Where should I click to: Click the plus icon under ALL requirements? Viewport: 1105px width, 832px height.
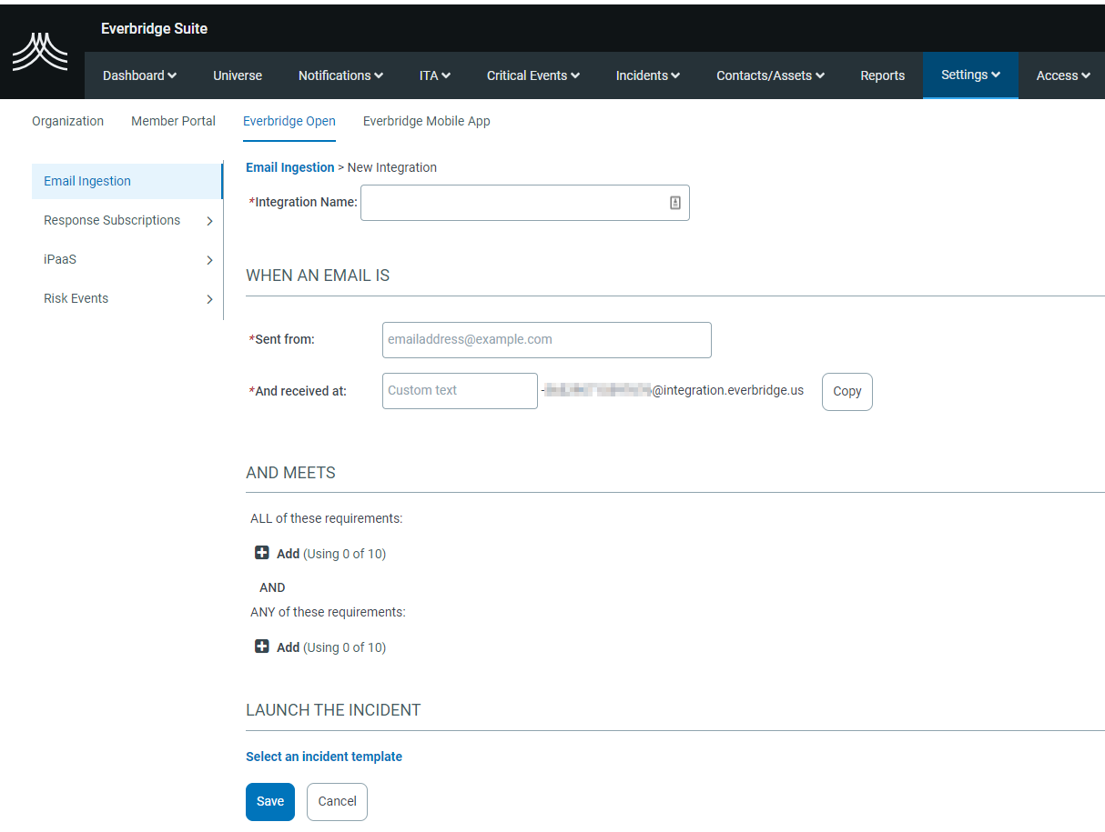tap(262, 553)
